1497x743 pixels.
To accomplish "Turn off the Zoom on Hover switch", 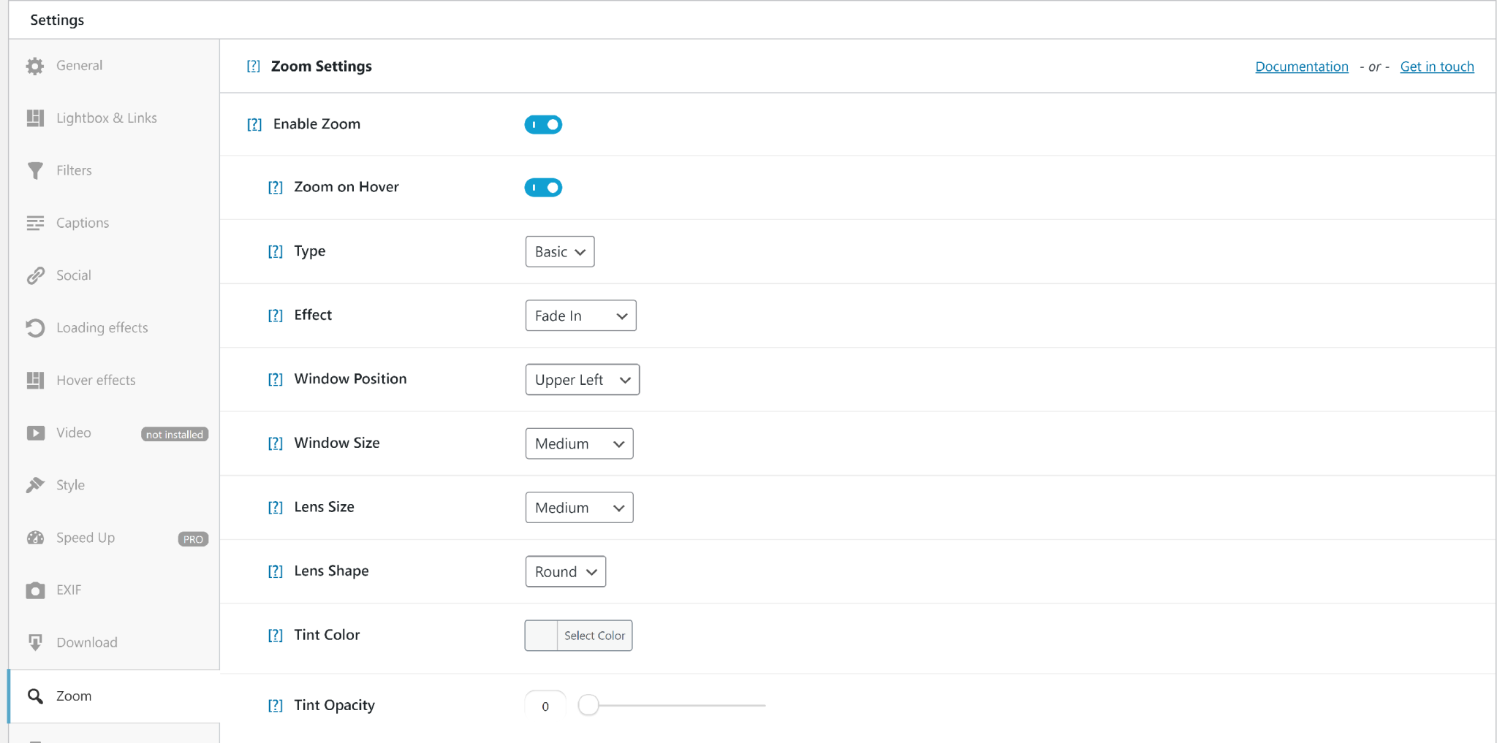I will pos(543,188).
